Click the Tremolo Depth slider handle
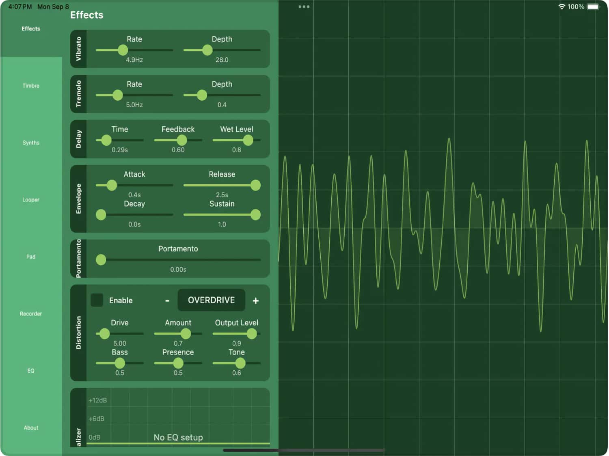 pos(202,95)
